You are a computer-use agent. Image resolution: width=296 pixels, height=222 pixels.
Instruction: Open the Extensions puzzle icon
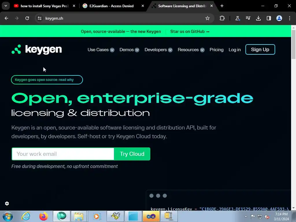click(x=222, y=18)
